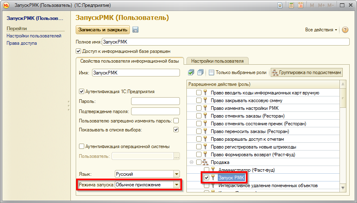Open help via the question mark icon
Screen dimensions: 357x203
(x=345, y=30)
